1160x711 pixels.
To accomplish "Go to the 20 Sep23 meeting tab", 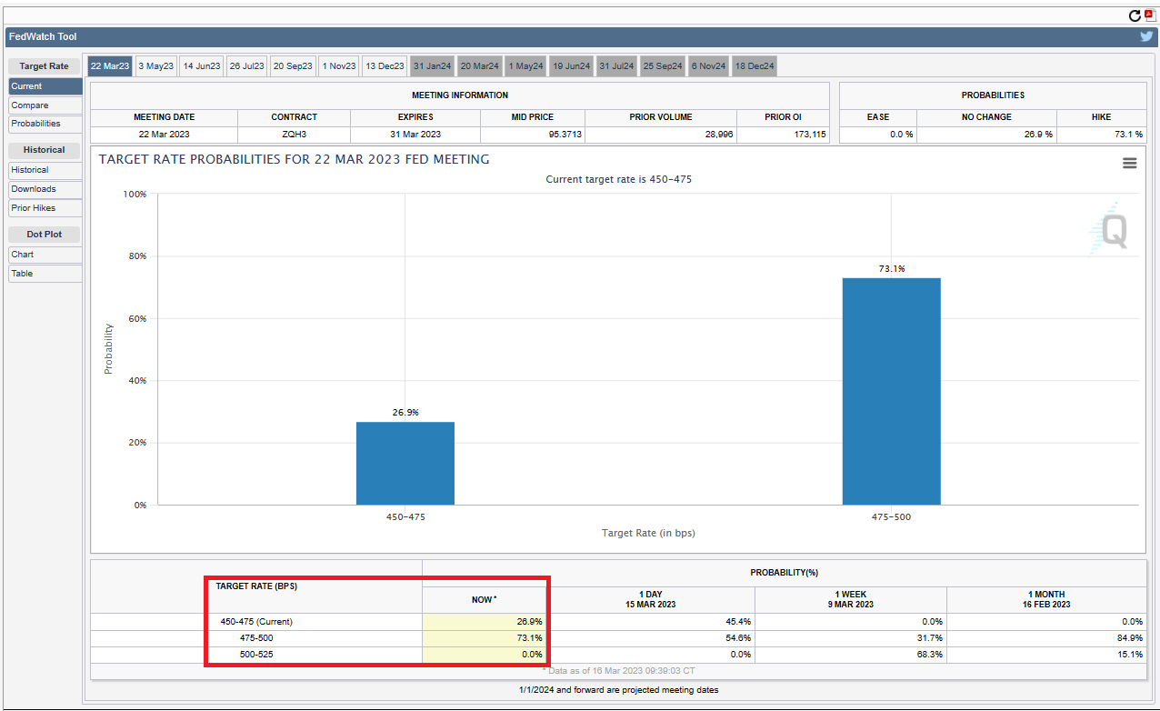I will point(292,66).
